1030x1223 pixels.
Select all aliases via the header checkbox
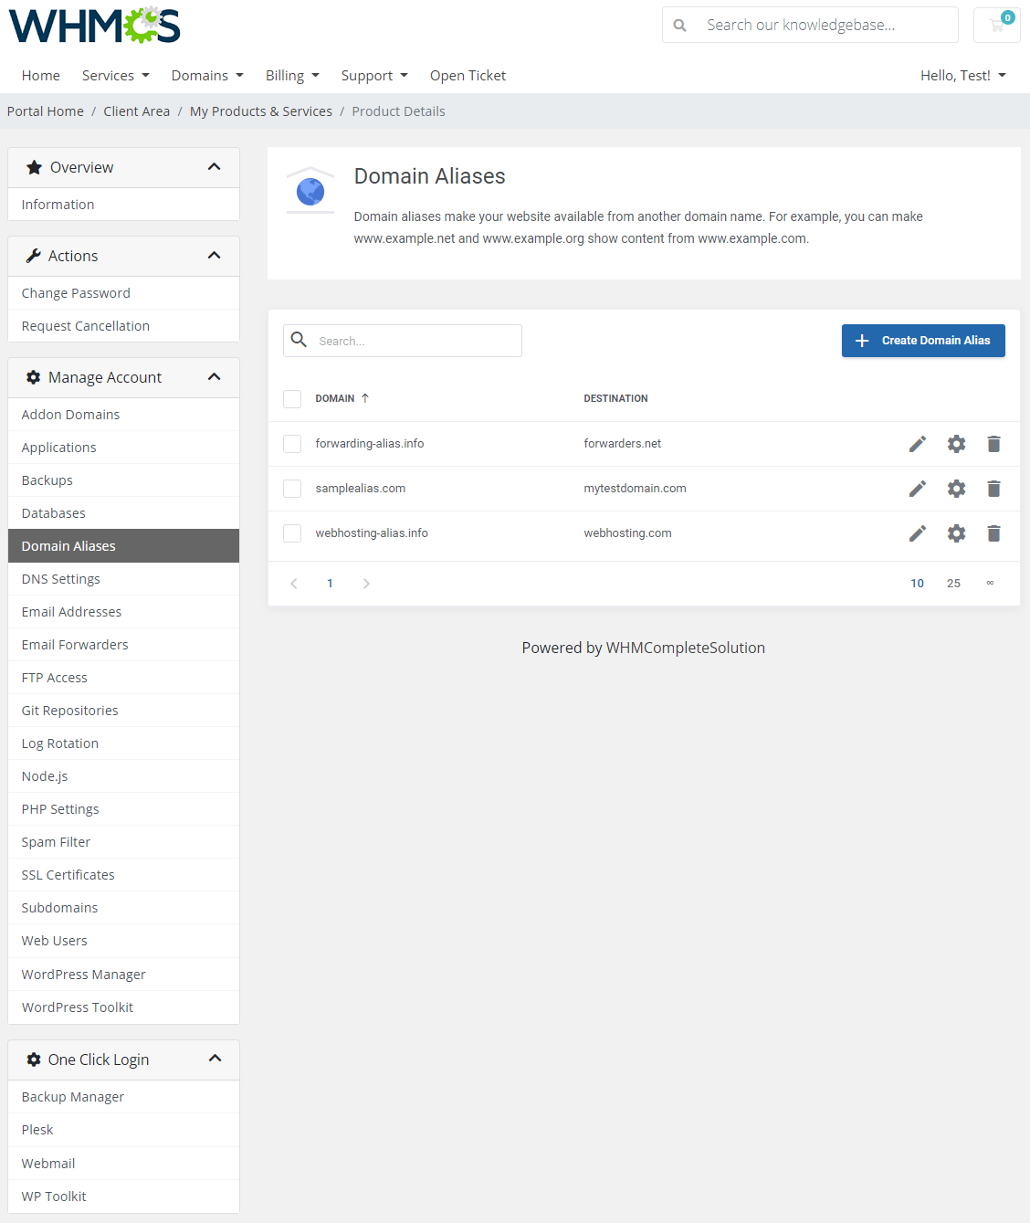[291, 398]
